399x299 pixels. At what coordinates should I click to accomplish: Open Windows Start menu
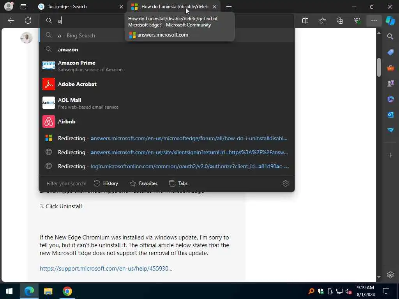9,291
